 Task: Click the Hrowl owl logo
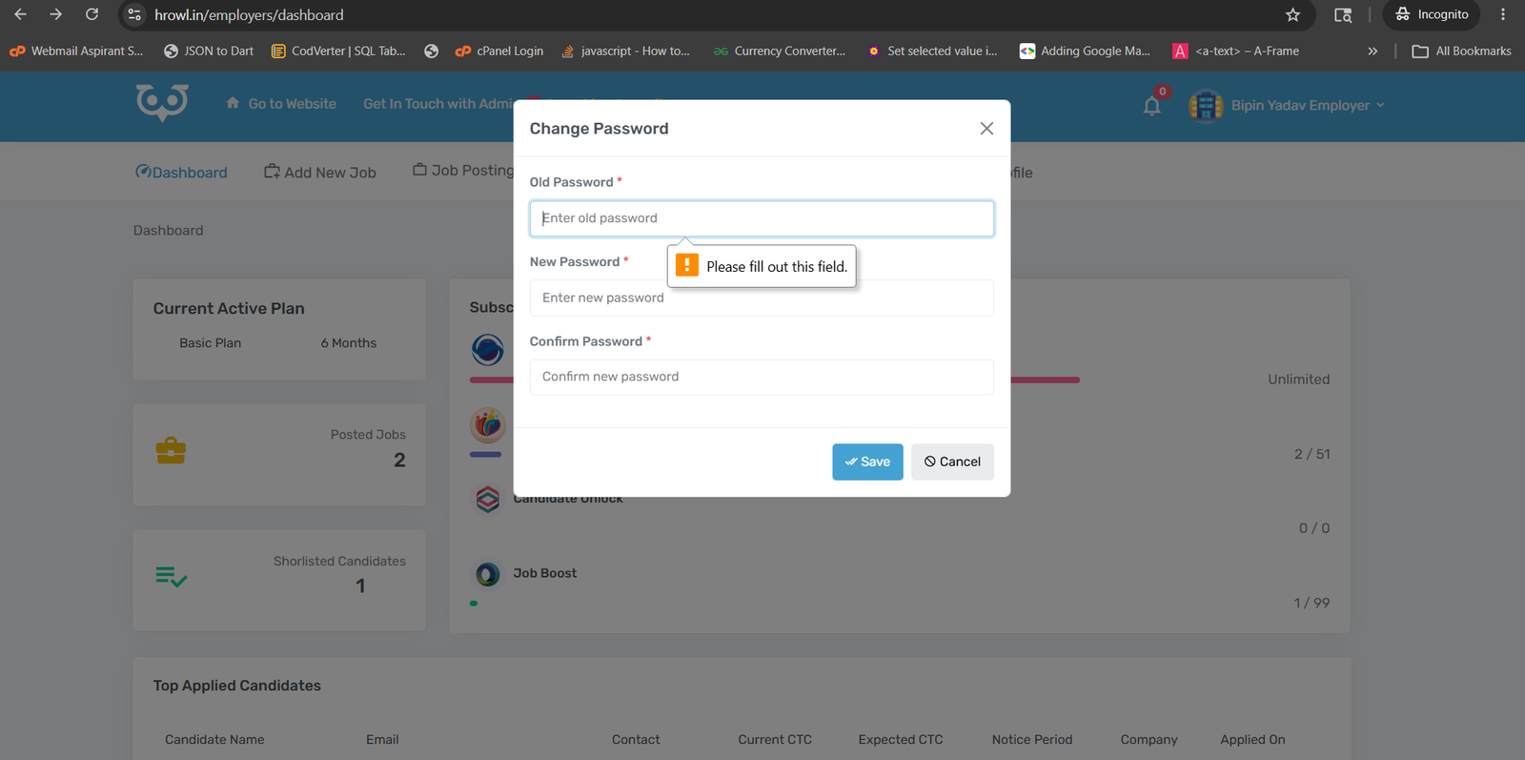pyautogui.click(x=162, y=103)
